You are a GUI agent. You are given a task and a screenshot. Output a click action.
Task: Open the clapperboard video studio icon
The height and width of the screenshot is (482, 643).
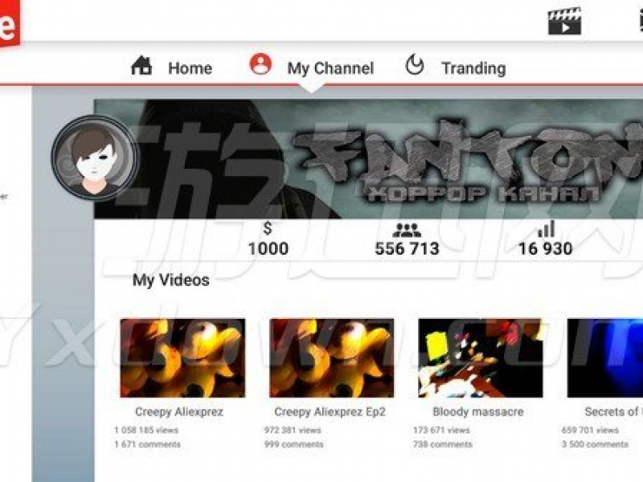[565, 22]
